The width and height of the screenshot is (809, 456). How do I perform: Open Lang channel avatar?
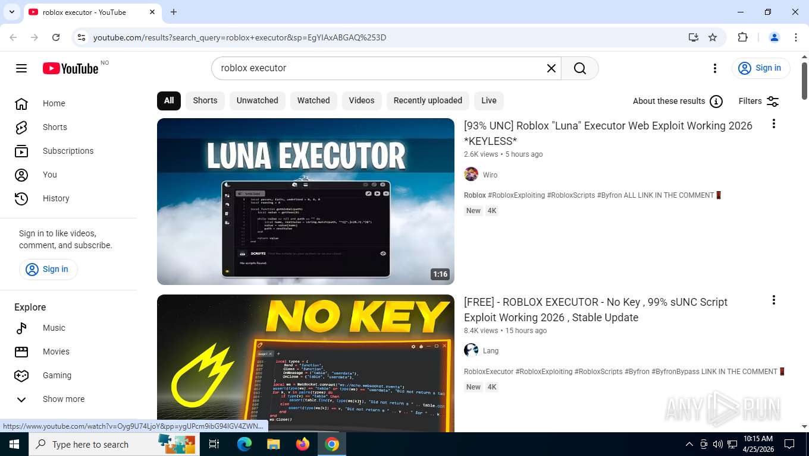(471, 350)
